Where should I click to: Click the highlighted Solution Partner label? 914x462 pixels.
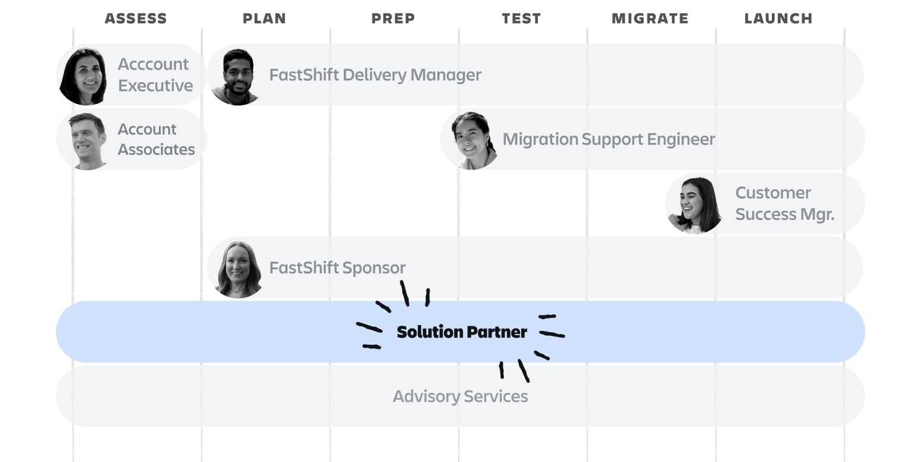click(462, 332)
